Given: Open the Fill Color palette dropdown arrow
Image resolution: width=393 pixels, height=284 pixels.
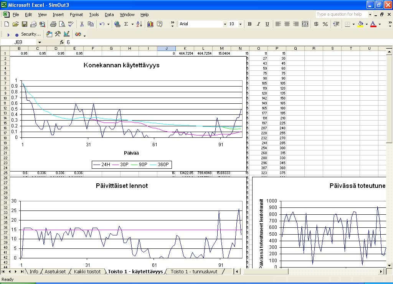Looking at the screenshot, I should 367,24.
